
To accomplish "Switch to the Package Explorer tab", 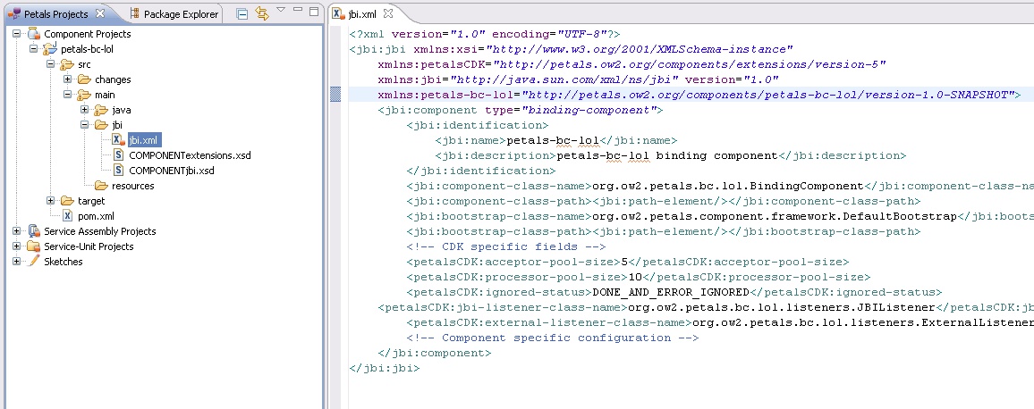I will (174, 14).
